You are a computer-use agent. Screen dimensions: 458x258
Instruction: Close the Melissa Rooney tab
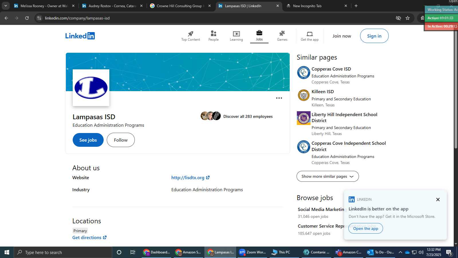click(73, 6)
